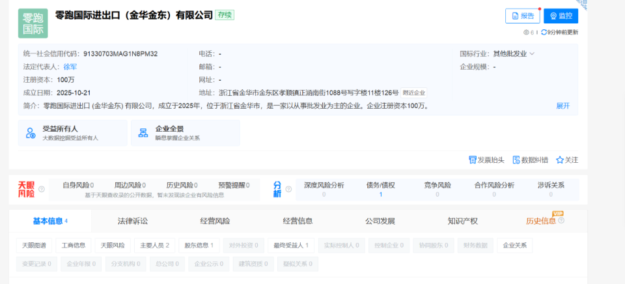Click the 主要人员 2 chip
Viewport: 625px width, 284px height.
(155, 246)
